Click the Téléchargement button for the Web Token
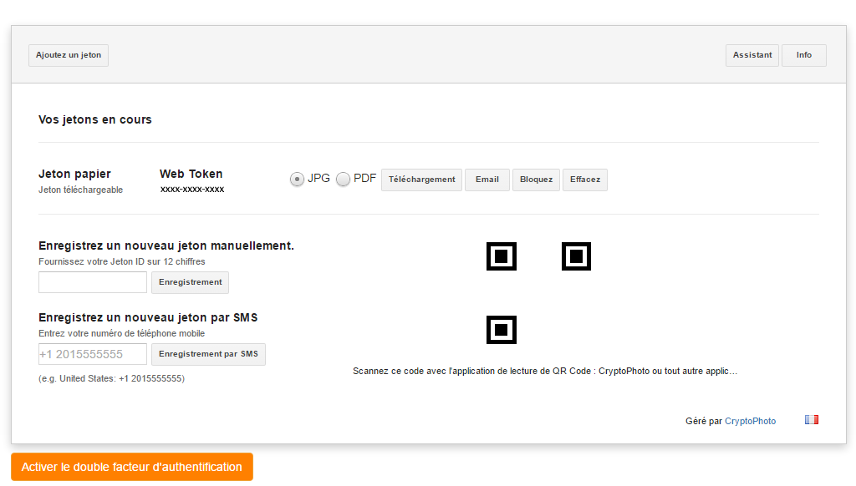 click(421, 179)
